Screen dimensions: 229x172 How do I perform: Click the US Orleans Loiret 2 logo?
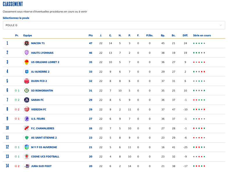[x=26, y=62]
